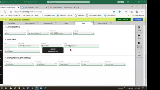Open Help with the question mark icon
Screen dimensions: 160x90
[139, 53]
